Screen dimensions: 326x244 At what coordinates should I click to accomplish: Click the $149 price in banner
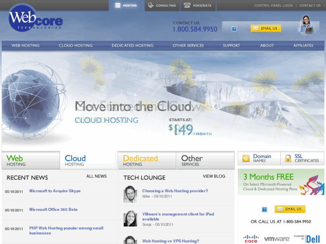181,129
